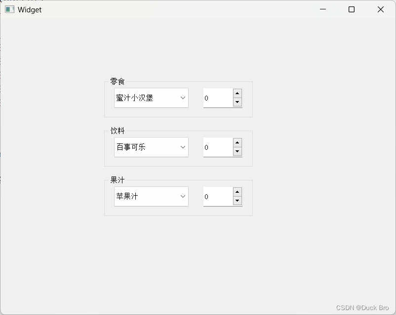Click the Widget window title text
Image resolution: width=396 pixels, height=315 pixels.
tap(29, 9)
